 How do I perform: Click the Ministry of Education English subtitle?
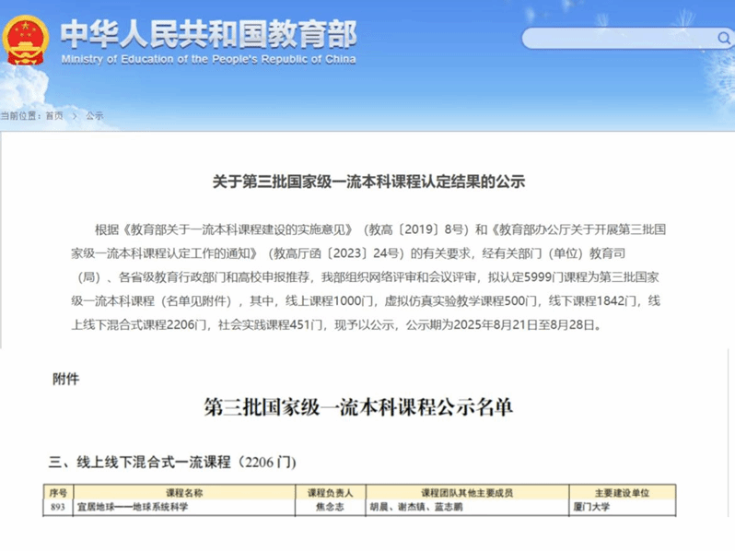(208, 60)
